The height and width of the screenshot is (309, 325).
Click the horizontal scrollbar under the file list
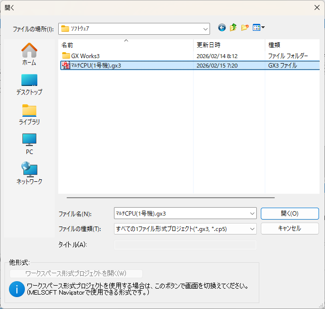(171, 198)
